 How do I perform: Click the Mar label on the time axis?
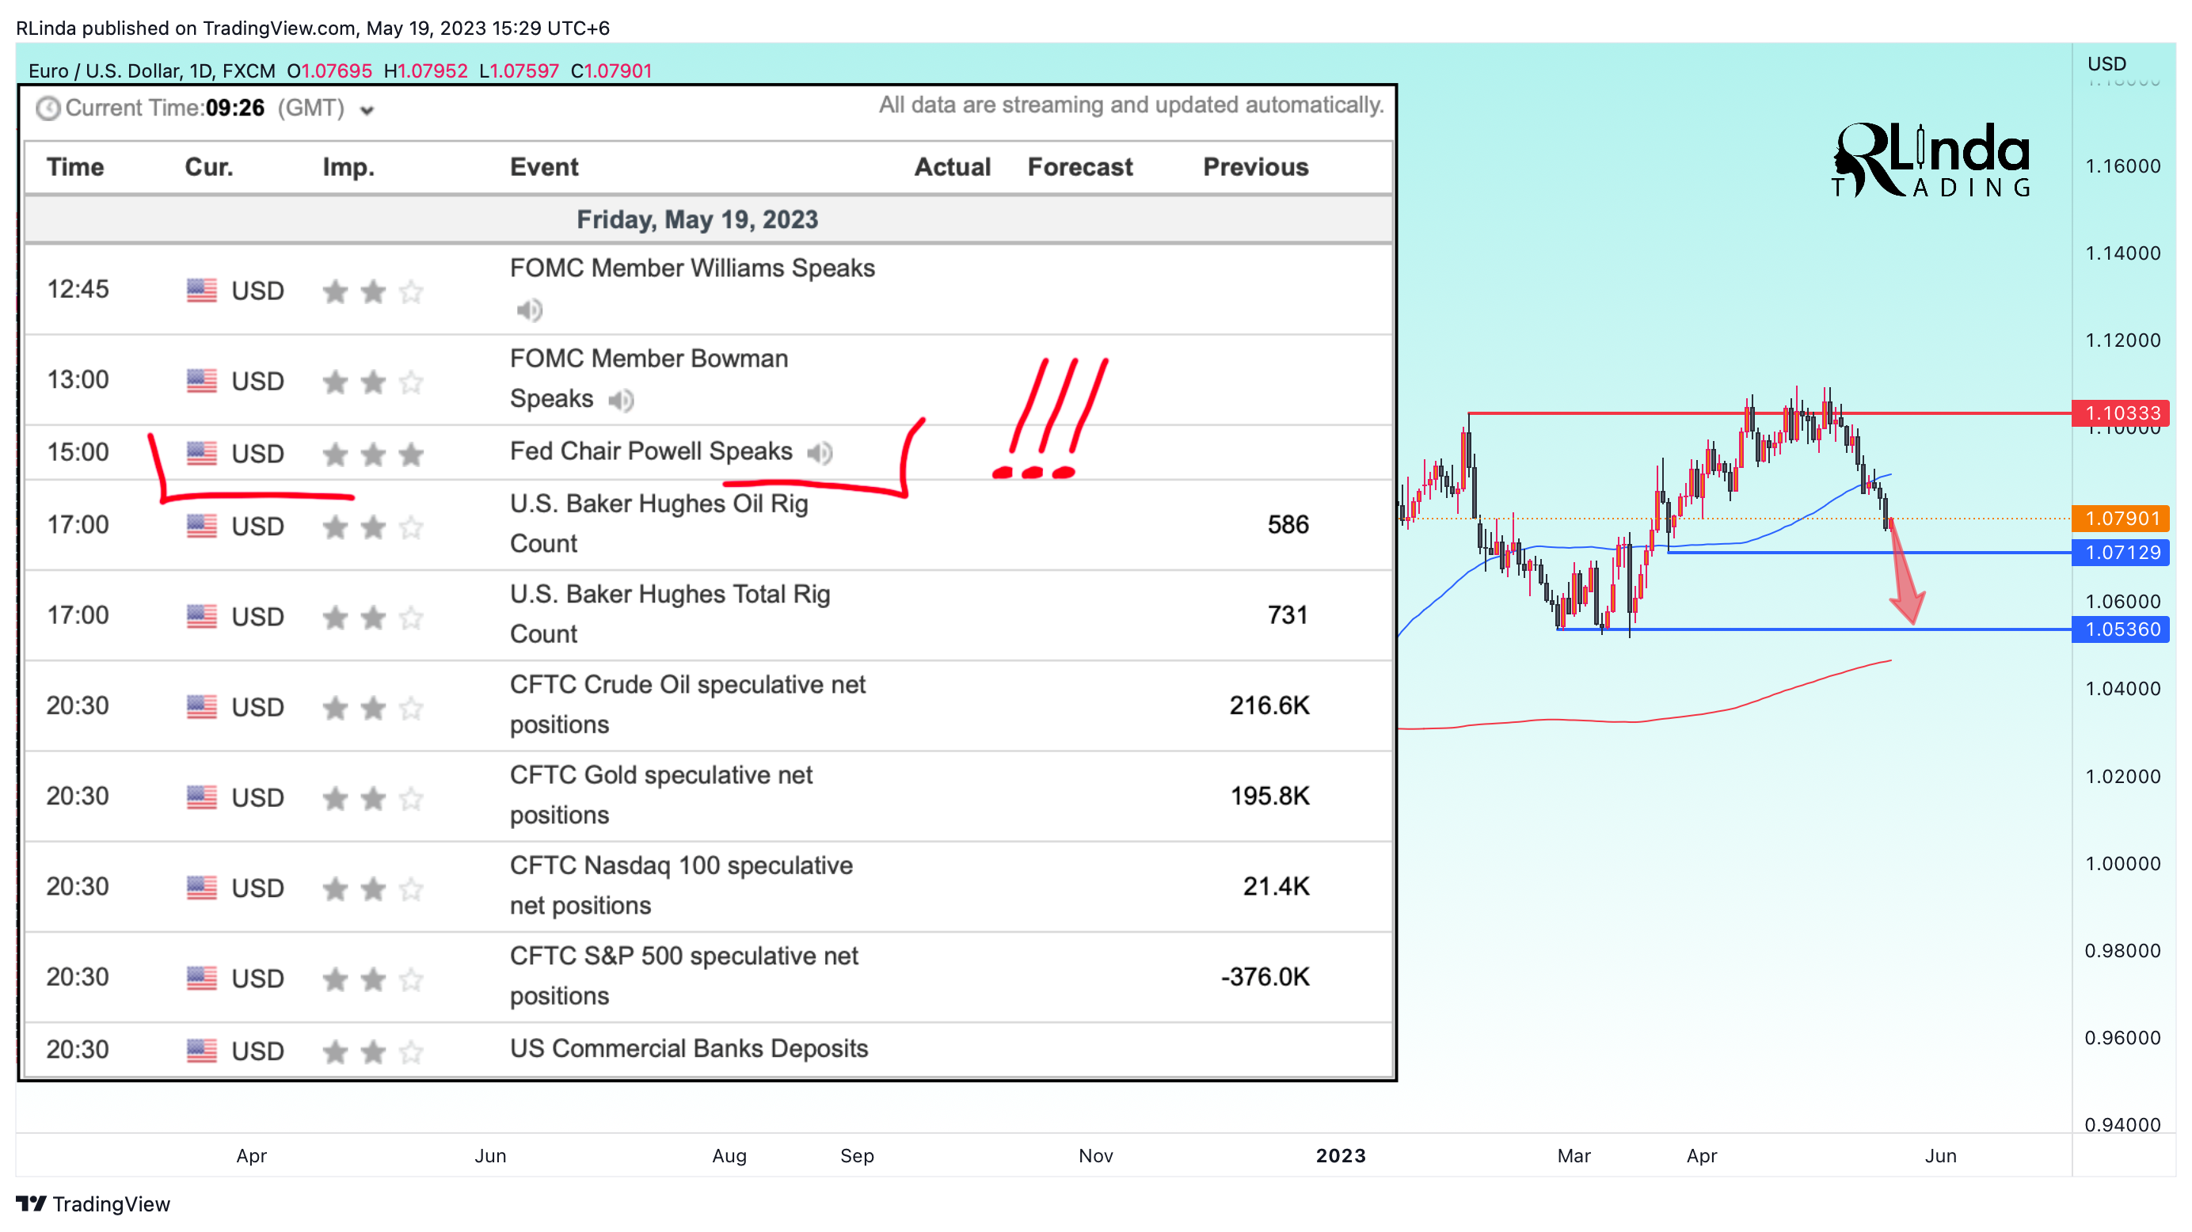coord(1574,1155)
